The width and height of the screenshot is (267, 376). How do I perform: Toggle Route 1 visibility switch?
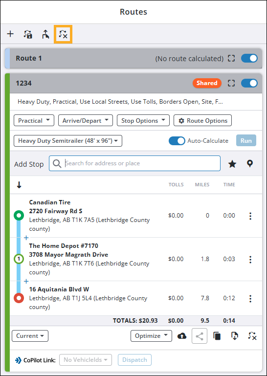[249, 58]
